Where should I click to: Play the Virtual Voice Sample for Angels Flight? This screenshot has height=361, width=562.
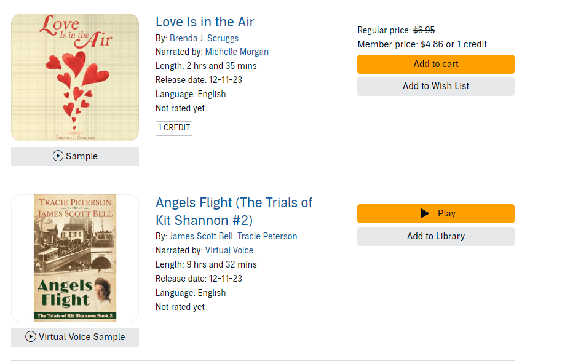click(75, 337)
